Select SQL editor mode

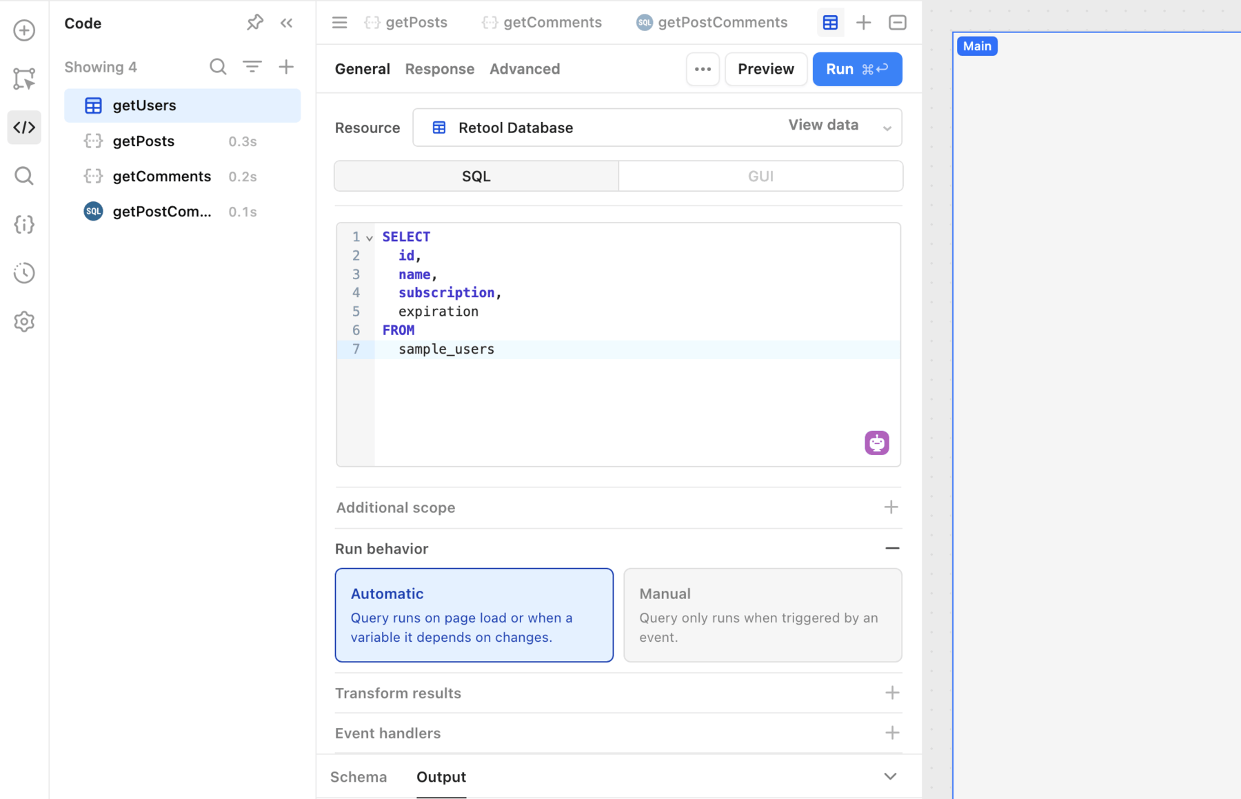[x=476, y=176]
